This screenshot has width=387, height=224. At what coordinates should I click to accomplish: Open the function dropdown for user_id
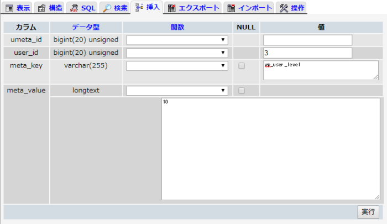coord(177,53)
